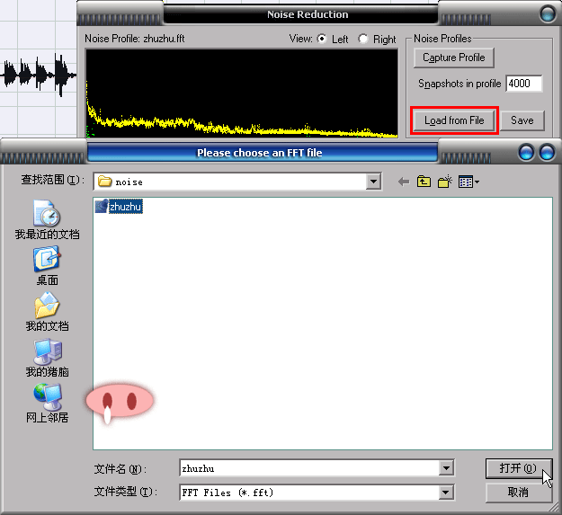
Task: Close the Noise Reduction window round button
Action: click(x=548, y=14)
